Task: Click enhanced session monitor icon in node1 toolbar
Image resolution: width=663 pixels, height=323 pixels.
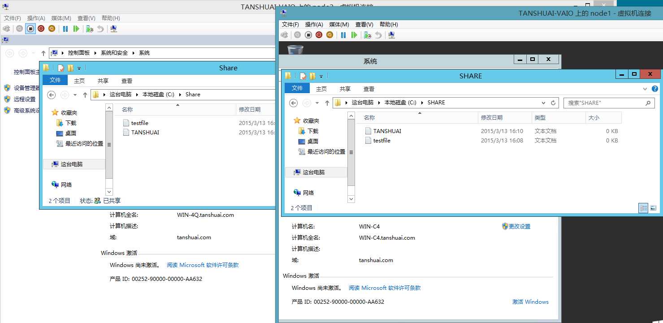Action: (x=392, y=35)
